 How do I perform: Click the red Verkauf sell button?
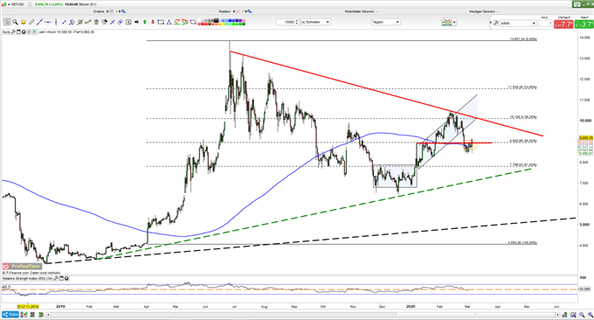[x=563, y=24]
